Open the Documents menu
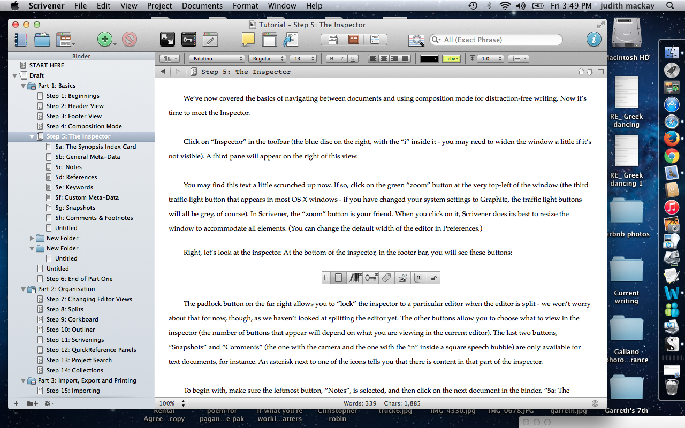 point(202,6)
